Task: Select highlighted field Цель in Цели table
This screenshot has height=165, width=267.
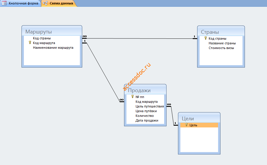Action: click(x=199, y=125)
